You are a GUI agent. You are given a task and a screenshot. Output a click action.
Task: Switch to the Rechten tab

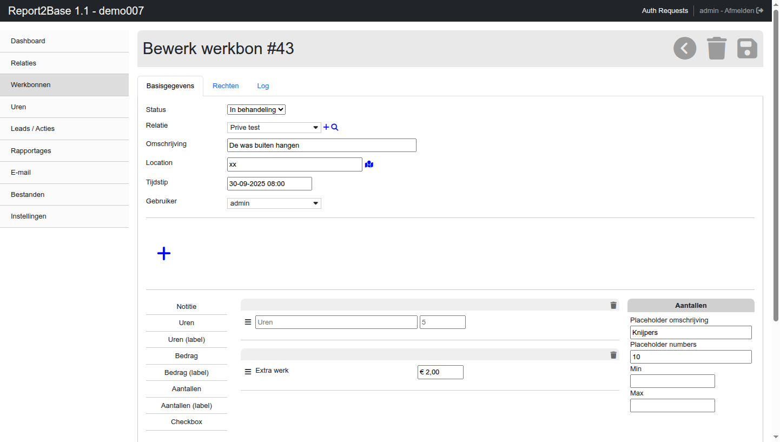[x=226, y=86]
